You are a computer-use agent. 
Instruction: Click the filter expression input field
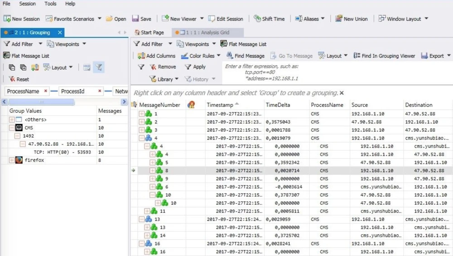click(337, 72)
